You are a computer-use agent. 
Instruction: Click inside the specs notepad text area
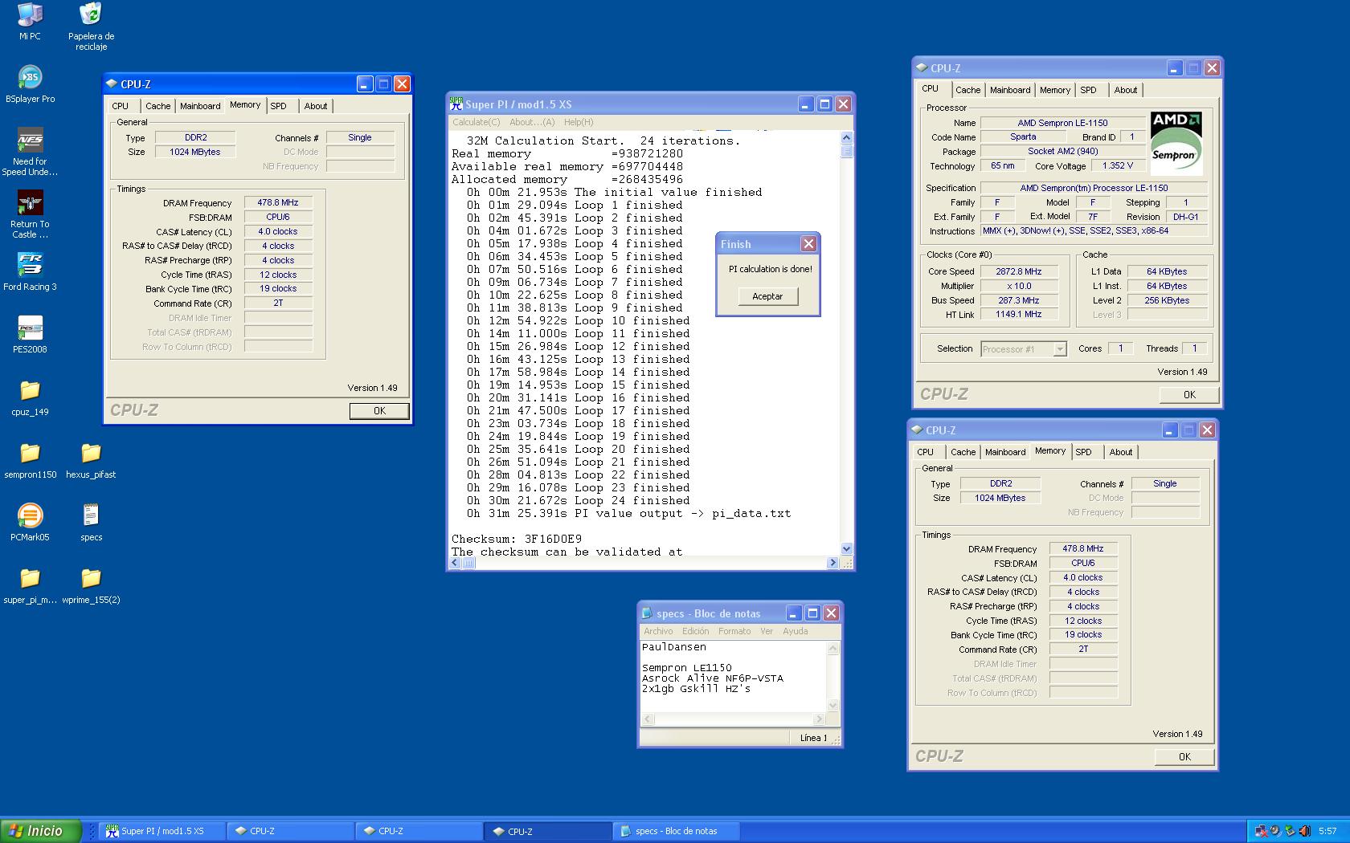pos(734,677)
